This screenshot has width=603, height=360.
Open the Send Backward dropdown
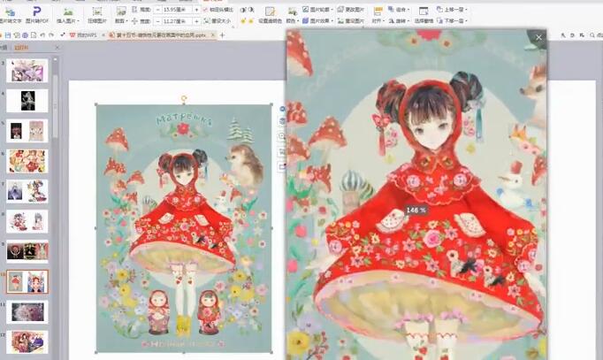tap(453, 20)
